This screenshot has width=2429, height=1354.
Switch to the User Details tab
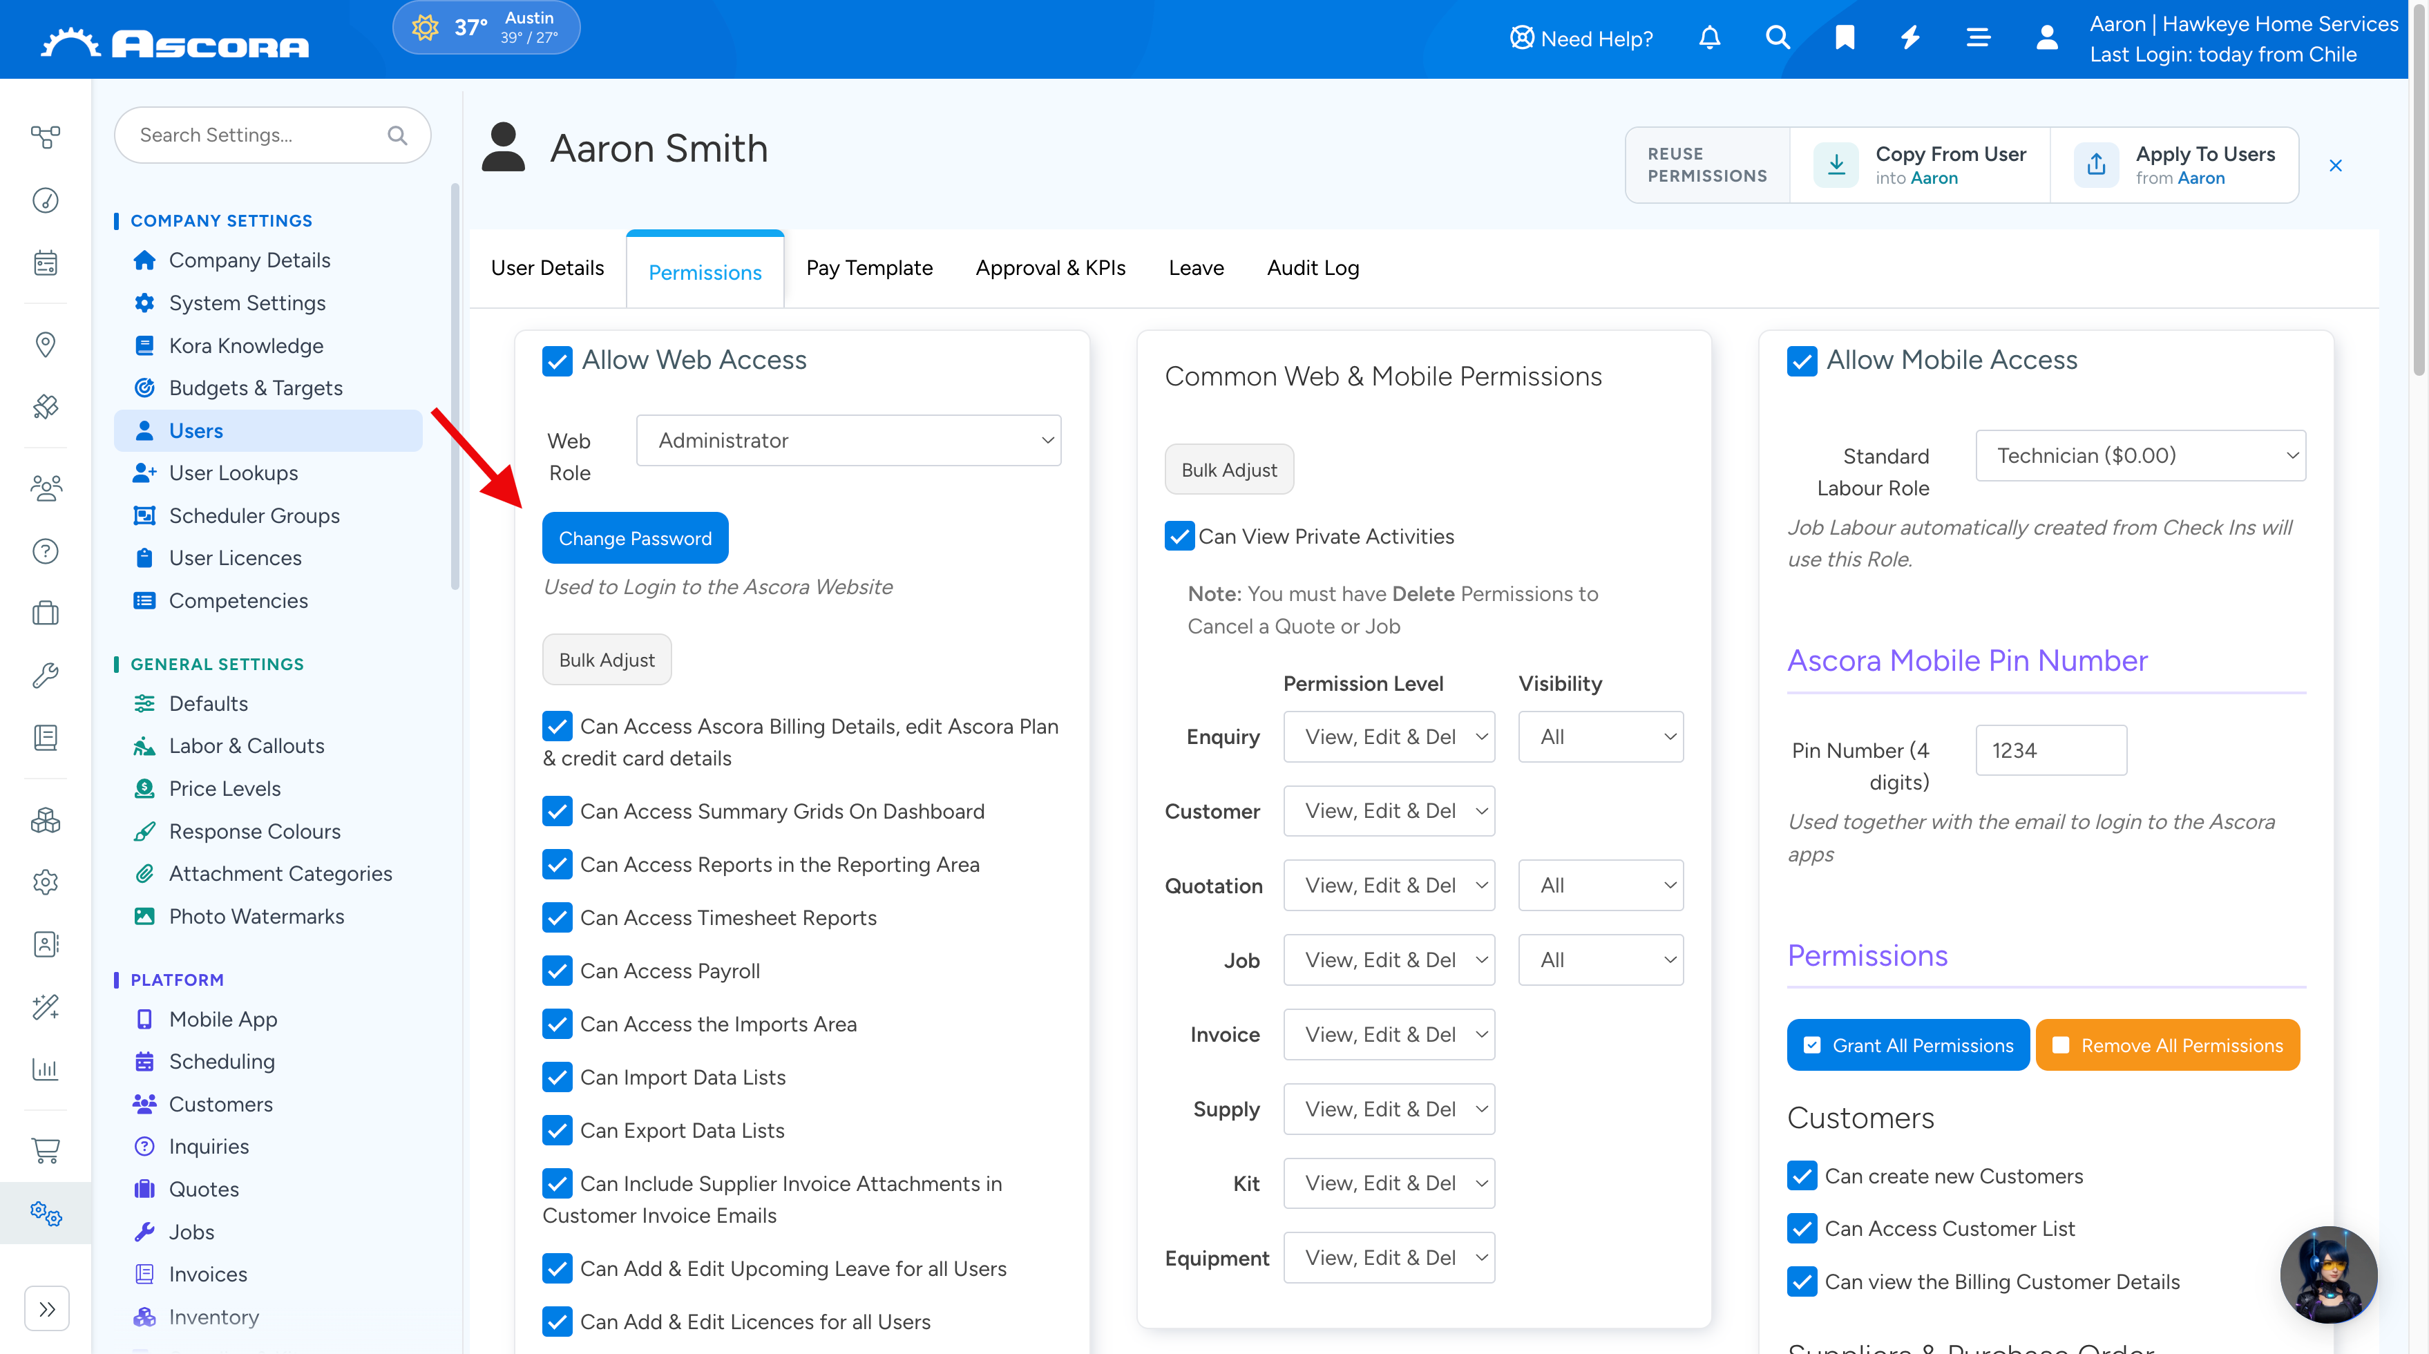547,268
